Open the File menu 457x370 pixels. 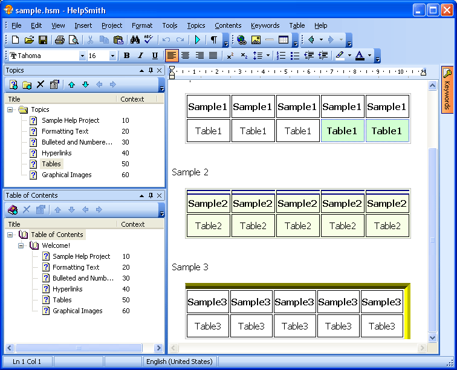pyautogui.click(x=16, y=25)
